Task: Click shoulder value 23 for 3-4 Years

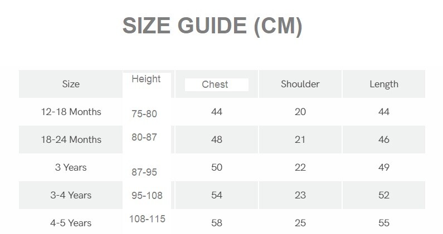Action: pos(300,195)
